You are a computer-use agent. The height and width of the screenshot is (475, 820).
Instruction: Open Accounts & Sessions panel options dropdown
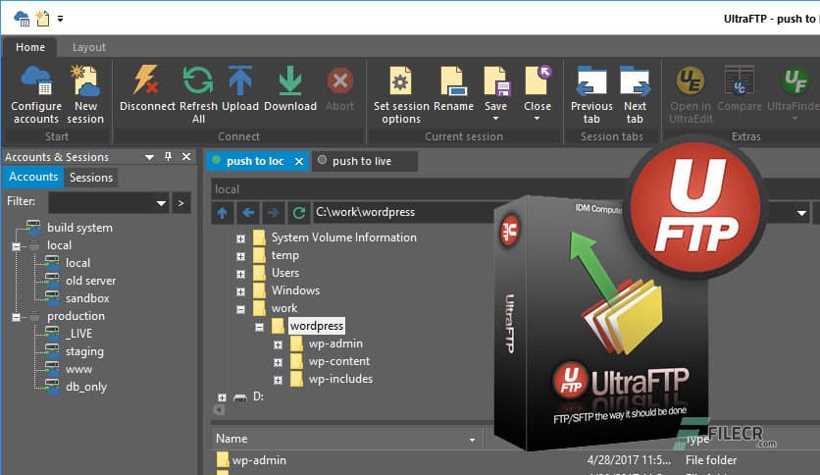(x=149, y=157)
